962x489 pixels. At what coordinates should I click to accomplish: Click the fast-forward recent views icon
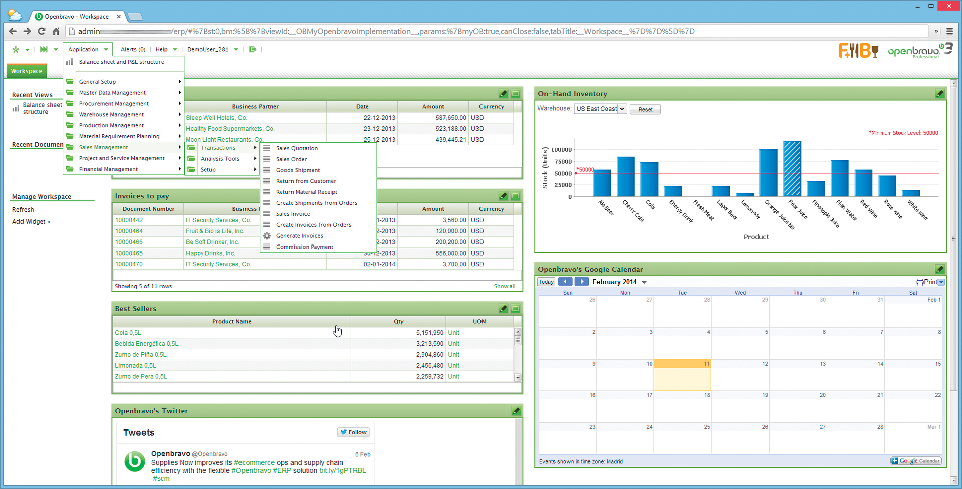pos(44,49)
